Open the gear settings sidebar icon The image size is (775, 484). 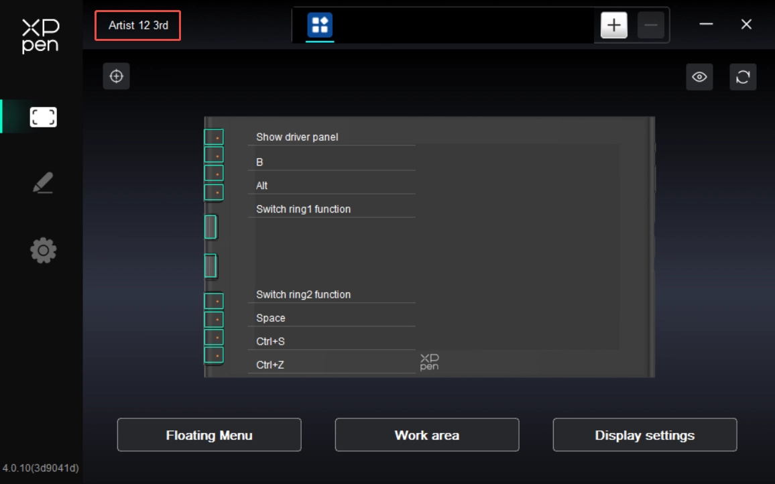(43, 251)
